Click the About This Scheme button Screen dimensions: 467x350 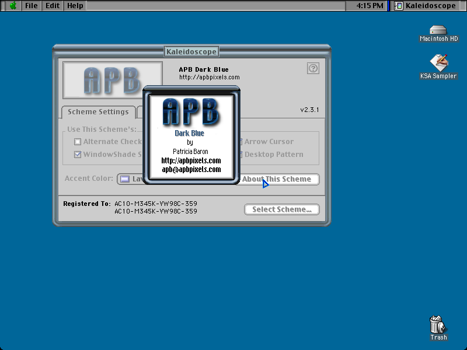(279, 179)
